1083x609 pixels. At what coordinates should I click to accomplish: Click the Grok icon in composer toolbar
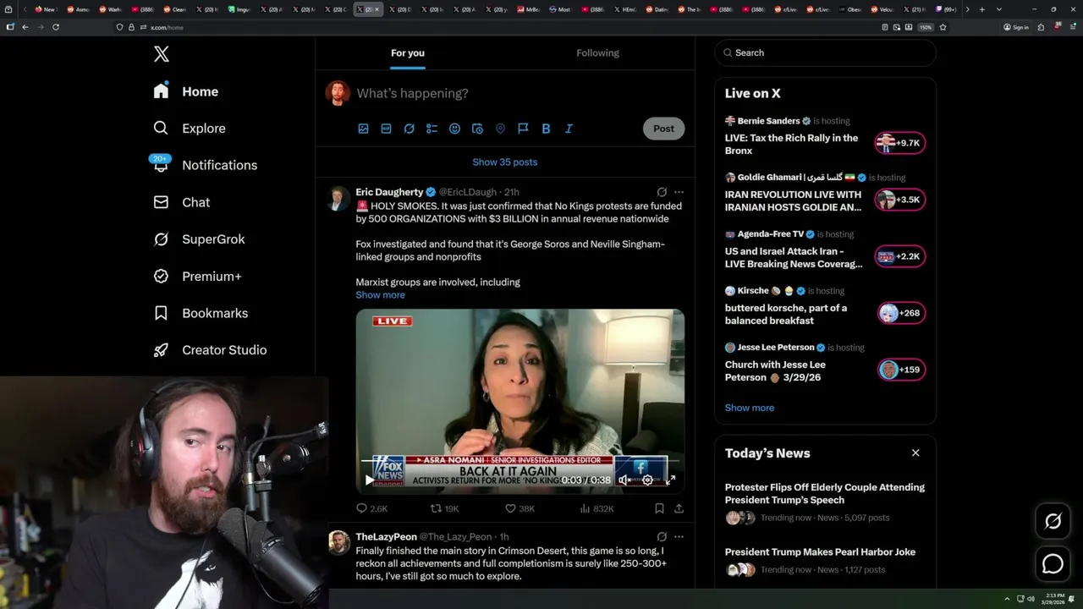[x=409, y=129]
